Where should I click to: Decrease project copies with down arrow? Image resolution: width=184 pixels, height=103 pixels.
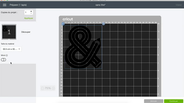[x=31, y=13]
